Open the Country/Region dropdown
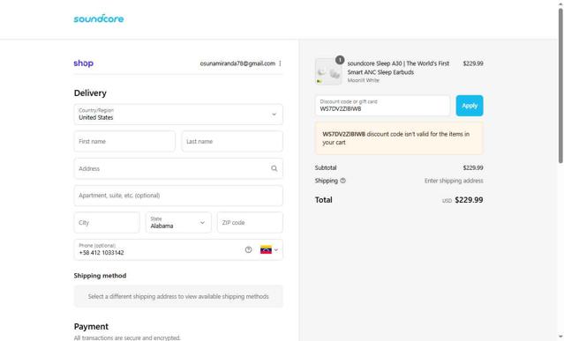The height and width of the screenshot is (341, 564). pos(178,115)
